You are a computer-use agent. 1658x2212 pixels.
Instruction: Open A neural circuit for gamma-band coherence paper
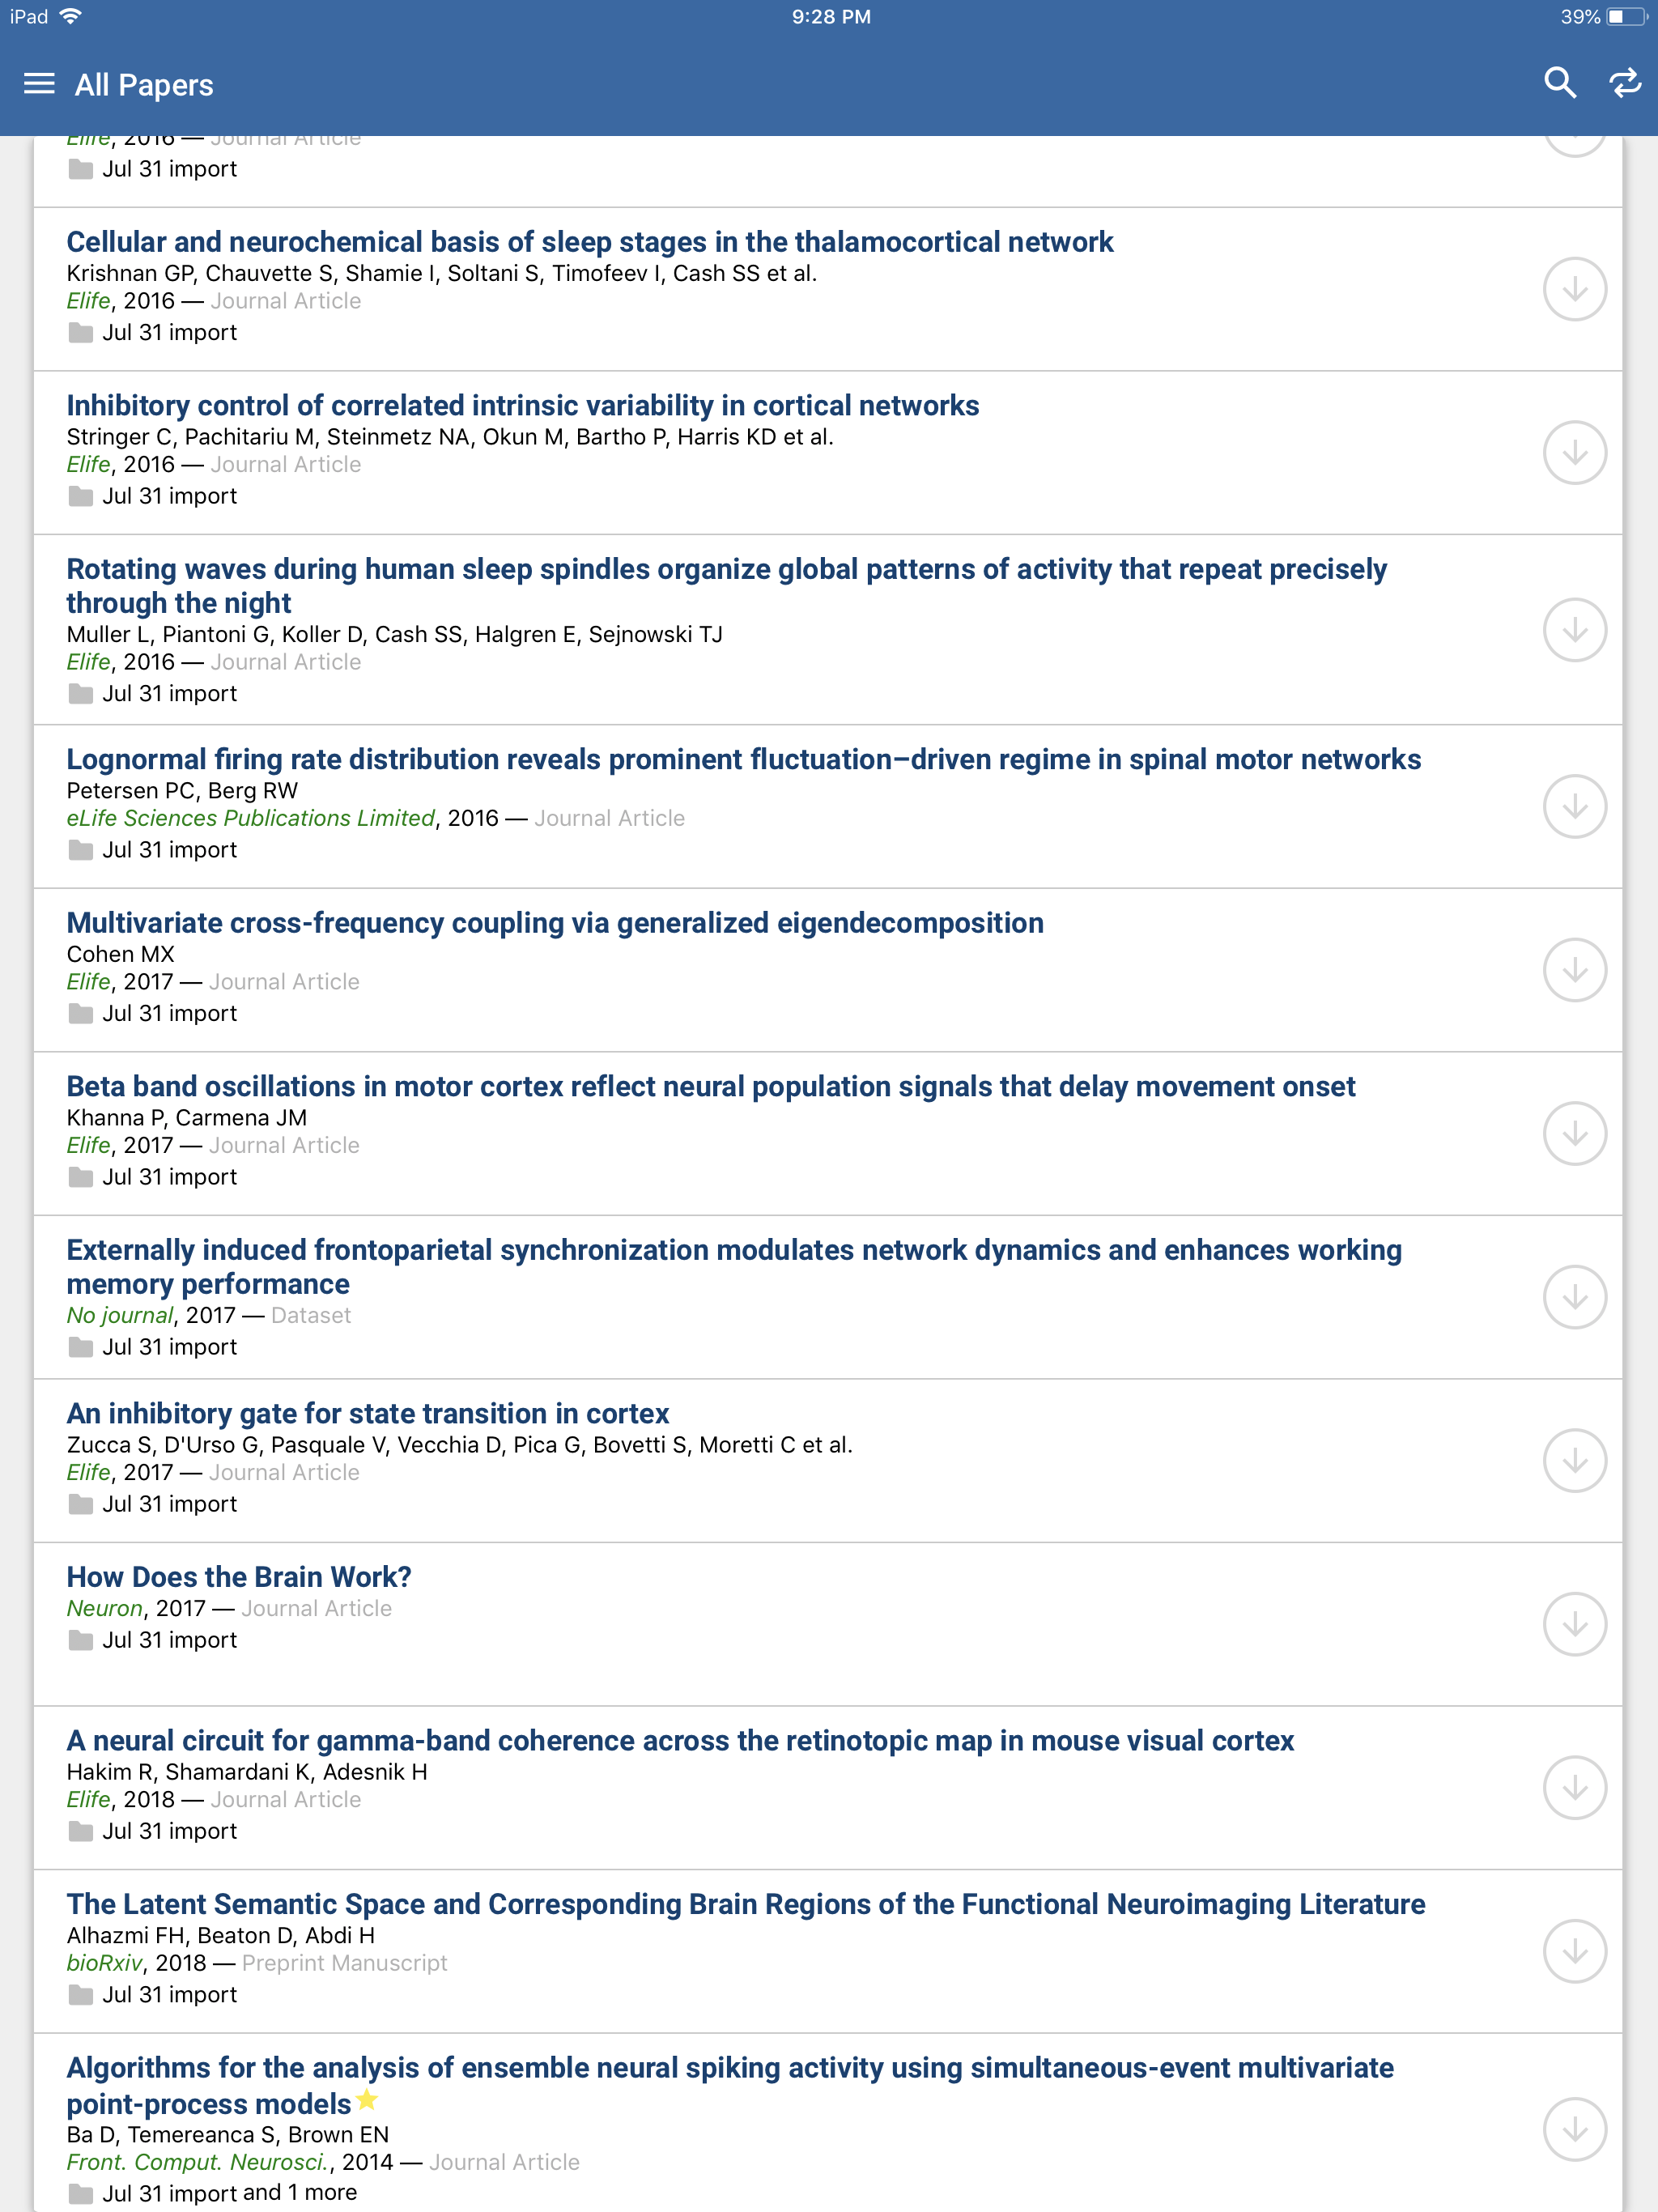(x=680, y=1740)
